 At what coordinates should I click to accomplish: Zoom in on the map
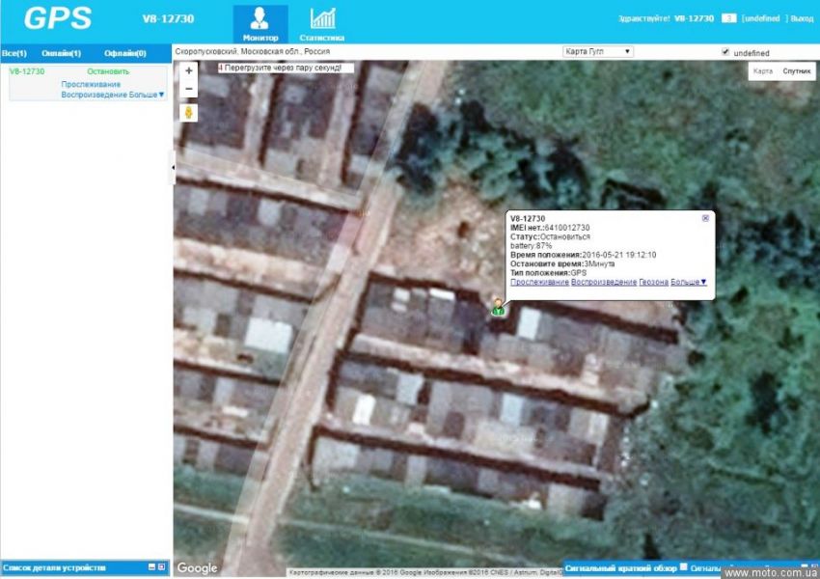tap(189, 70)
